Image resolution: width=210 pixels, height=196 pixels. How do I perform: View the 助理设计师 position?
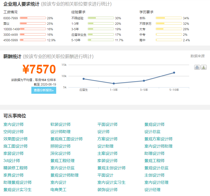pyautogui.click(x=154, y=153)
